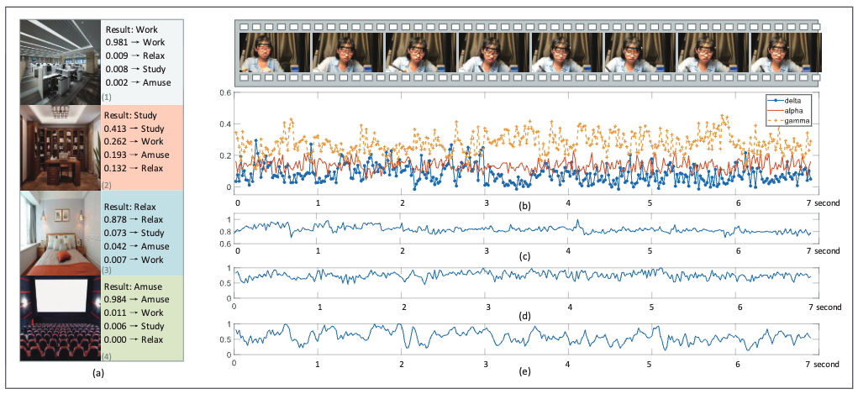Select the '0.073 → Study' line
Image resolution: width=858 pixels, height=394 pixels.
tap(135, 233)
